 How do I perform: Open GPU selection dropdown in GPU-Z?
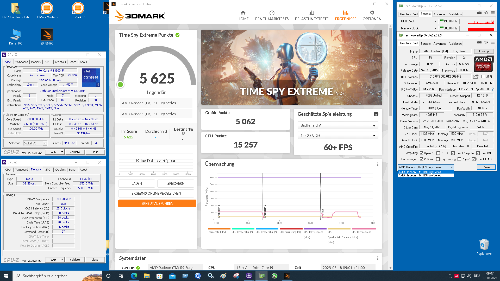(x=426, y=167)
